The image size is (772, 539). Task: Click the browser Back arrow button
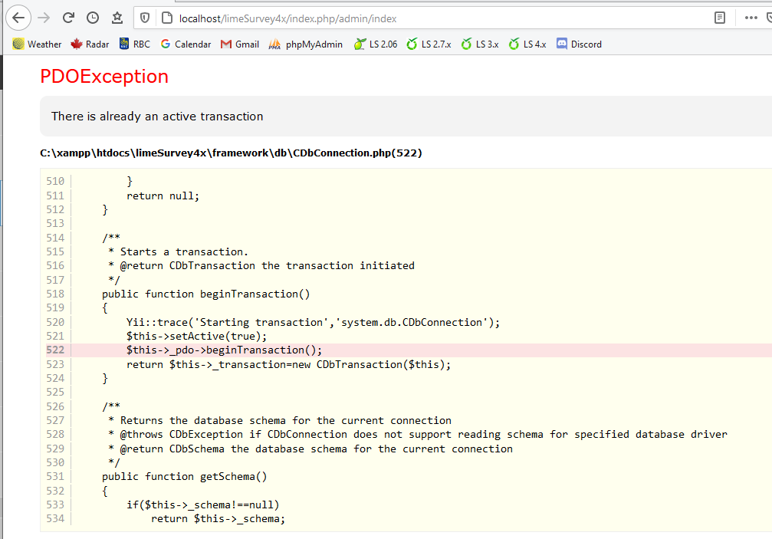[20, 17]
